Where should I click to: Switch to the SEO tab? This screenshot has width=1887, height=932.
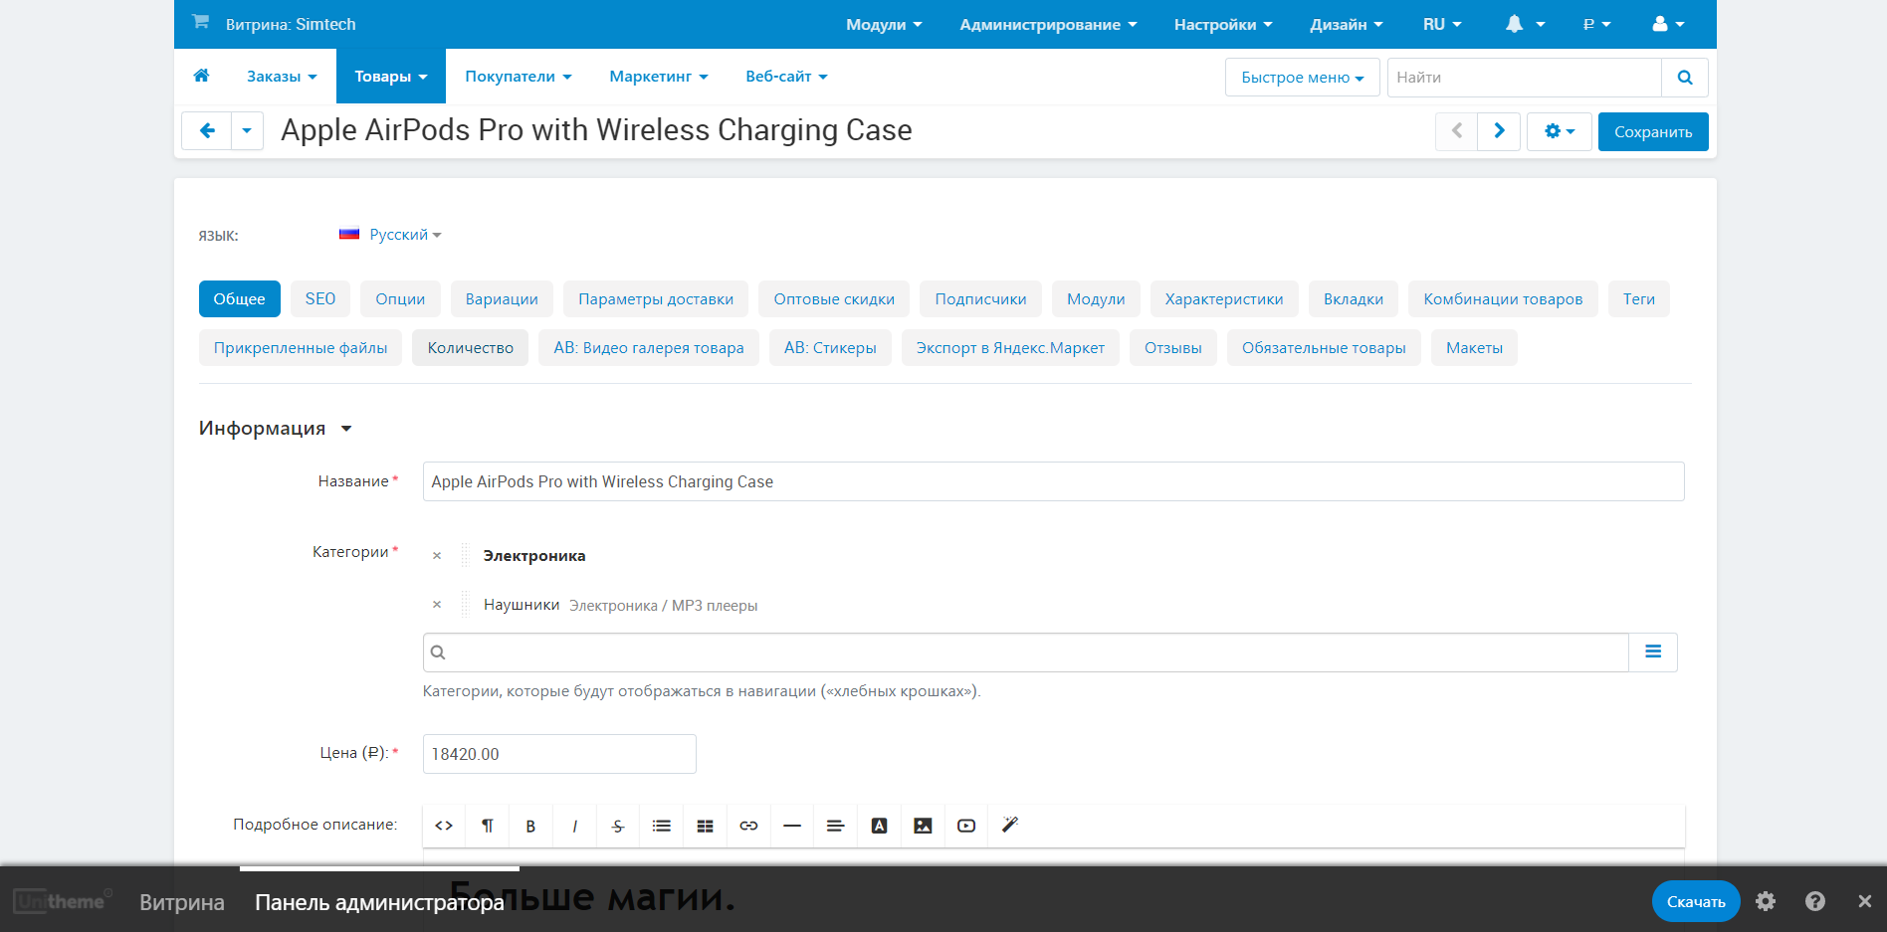tap(320, 299)
